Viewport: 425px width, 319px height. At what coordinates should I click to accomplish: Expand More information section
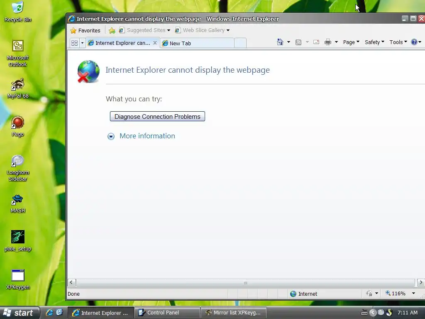(x=111, y=136)
